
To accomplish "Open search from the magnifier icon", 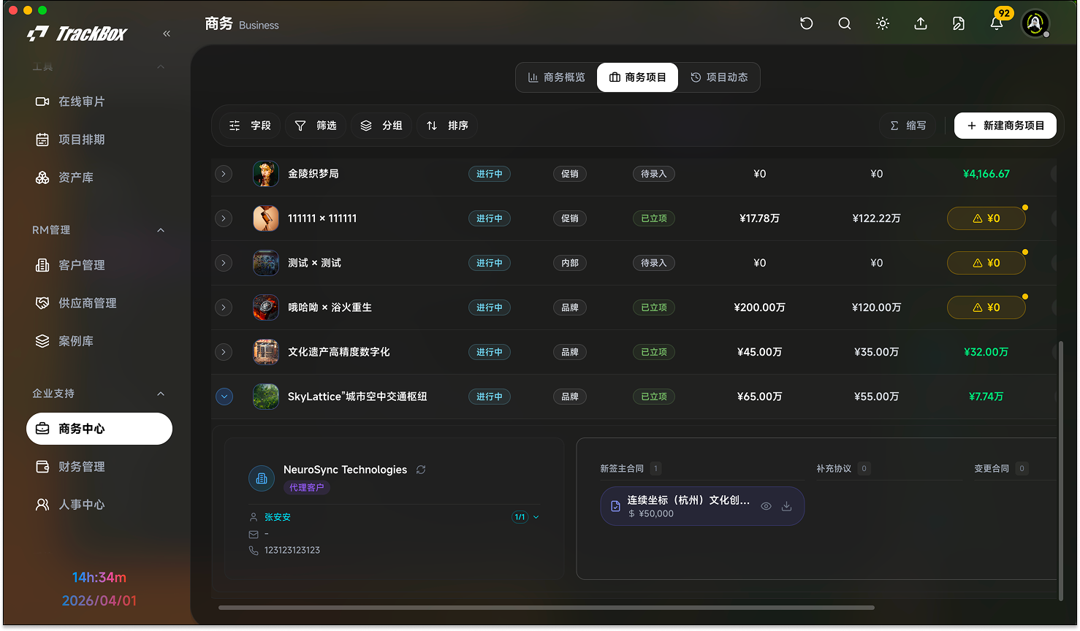I will point(845,23).
